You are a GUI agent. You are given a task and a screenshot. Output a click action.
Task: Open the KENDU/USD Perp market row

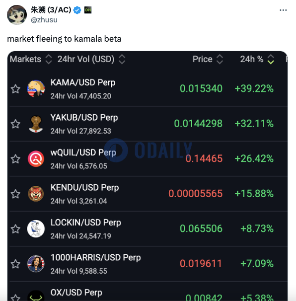pyautogui.click(x=148, y=194)
